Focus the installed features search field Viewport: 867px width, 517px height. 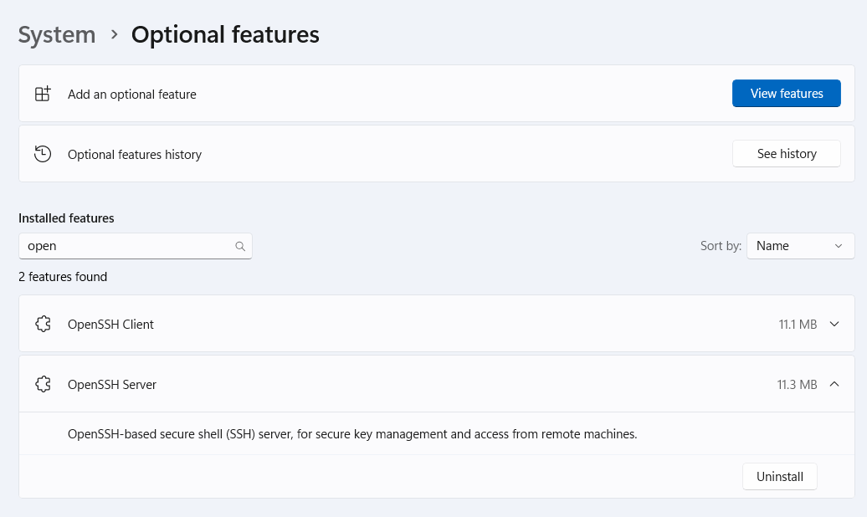click(126, 246)
